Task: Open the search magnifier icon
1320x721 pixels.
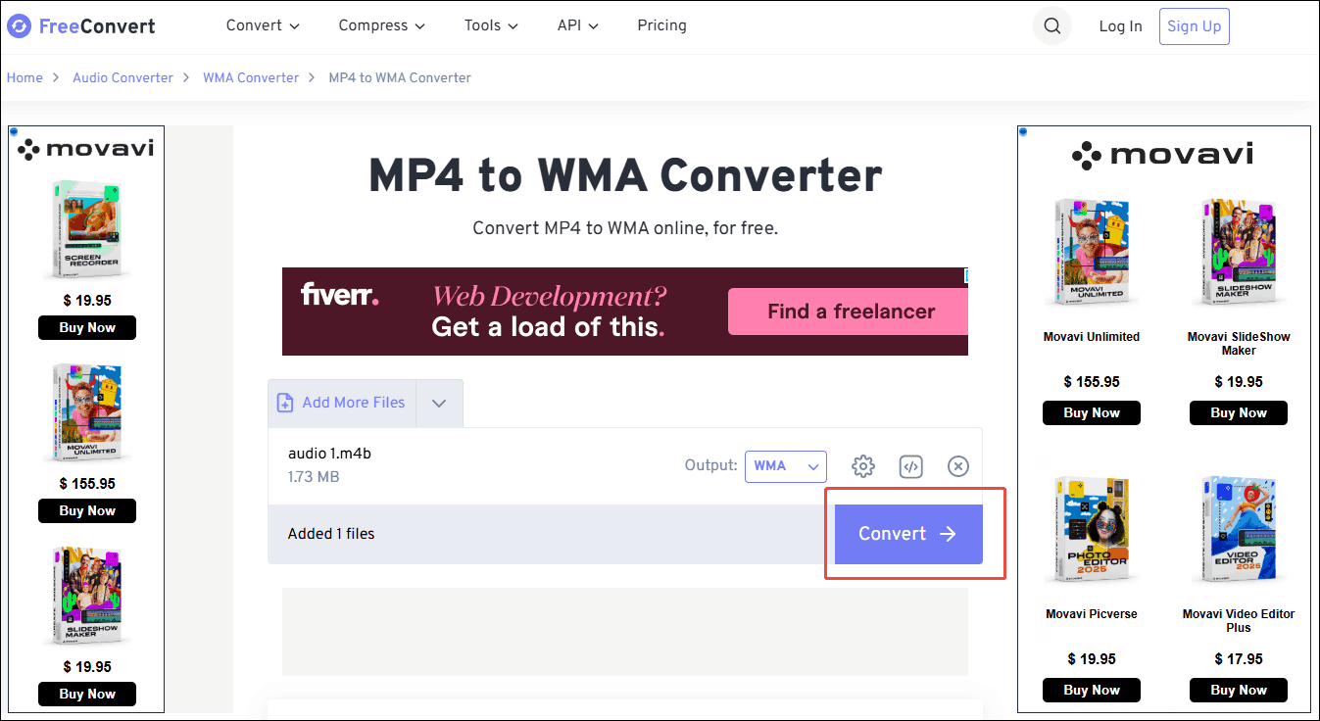Action: (x=1052, y=26)
